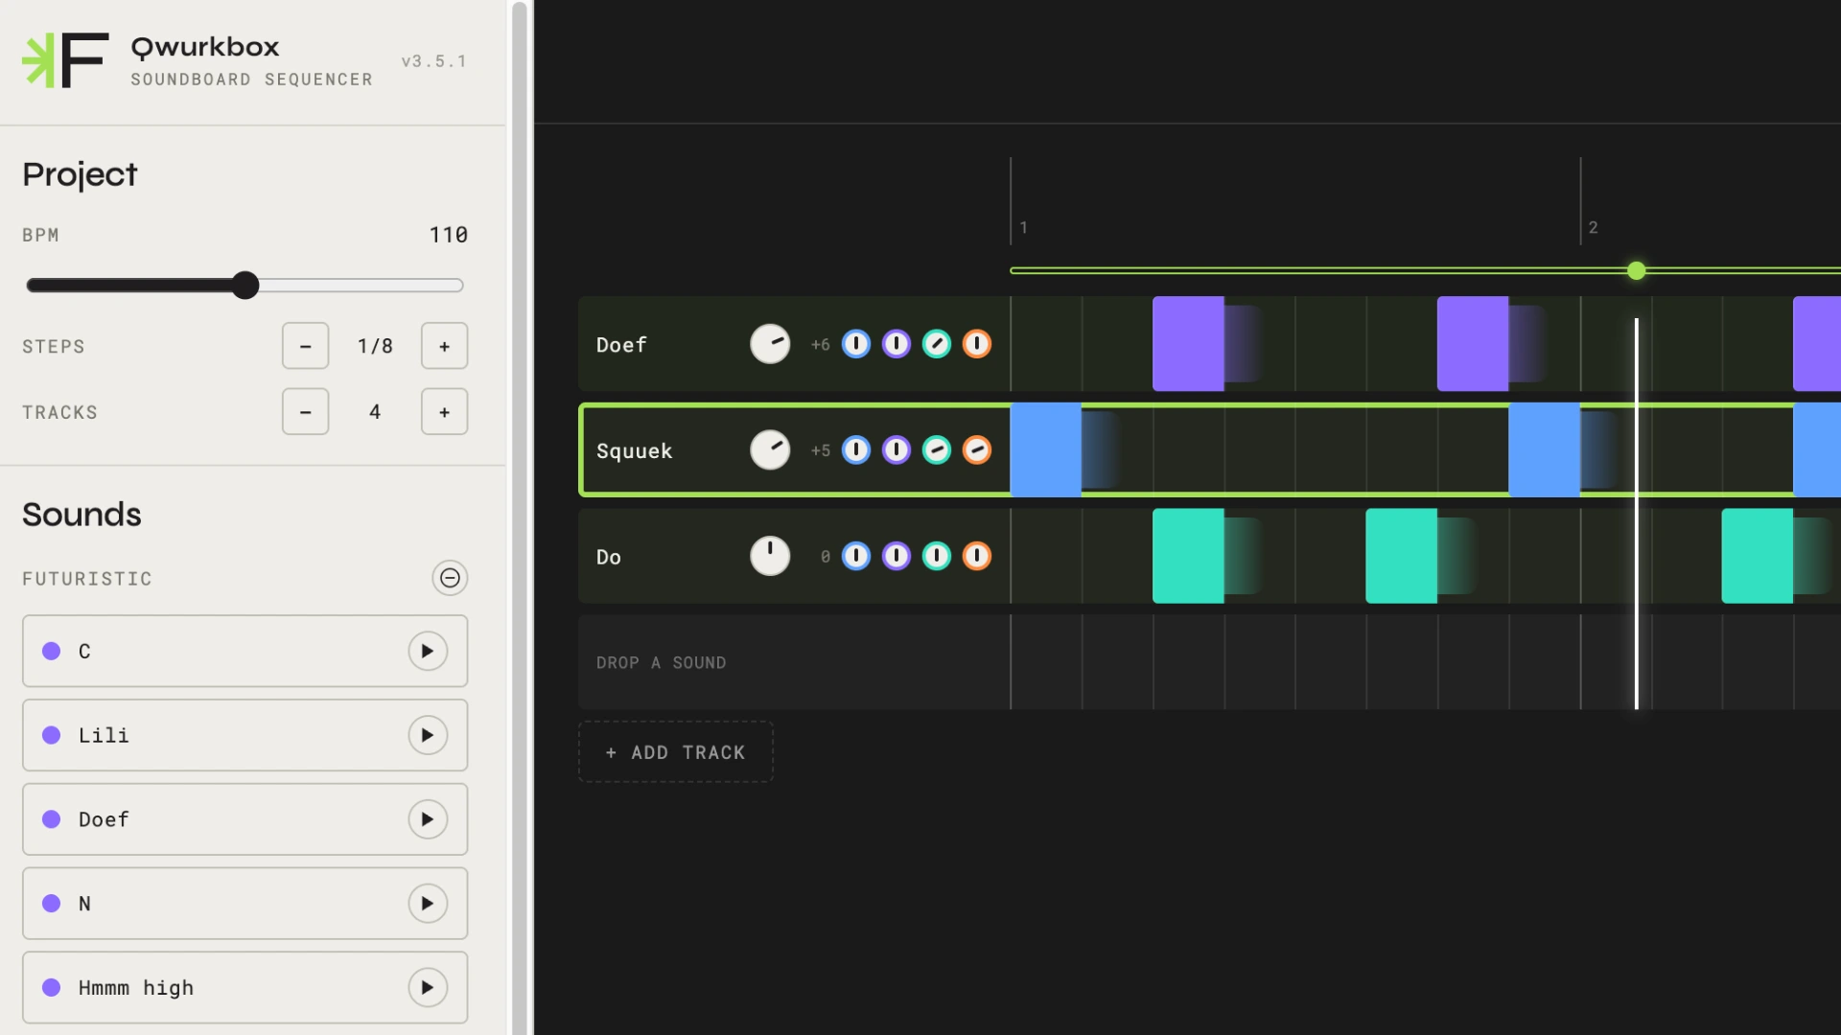The height and width of the screenshot is (1035, 1841).
Task: Toggle first purple step on Doef track
Action: click(1188, 343)
